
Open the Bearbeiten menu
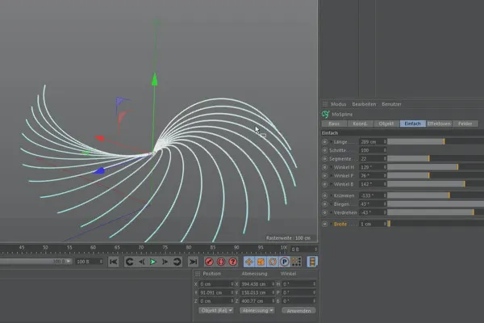tap(364, 104)
